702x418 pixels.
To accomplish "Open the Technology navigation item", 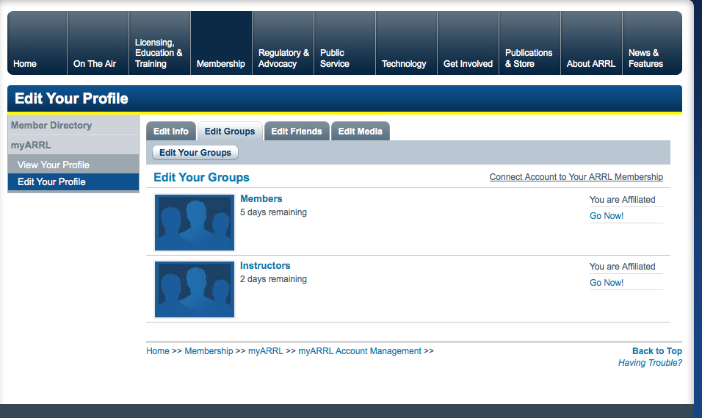I will pyautogui.click(x=407, y=43).
